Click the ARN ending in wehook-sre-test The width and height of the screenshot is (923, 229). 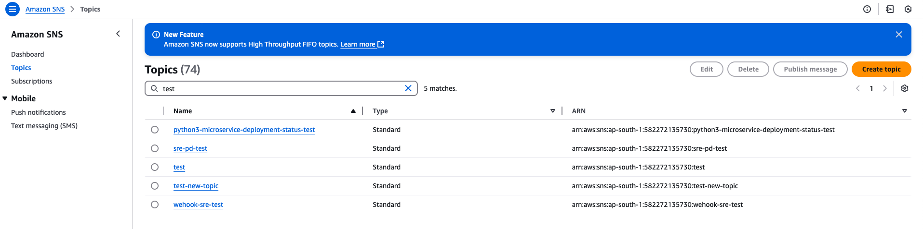(x=657, y=205)
